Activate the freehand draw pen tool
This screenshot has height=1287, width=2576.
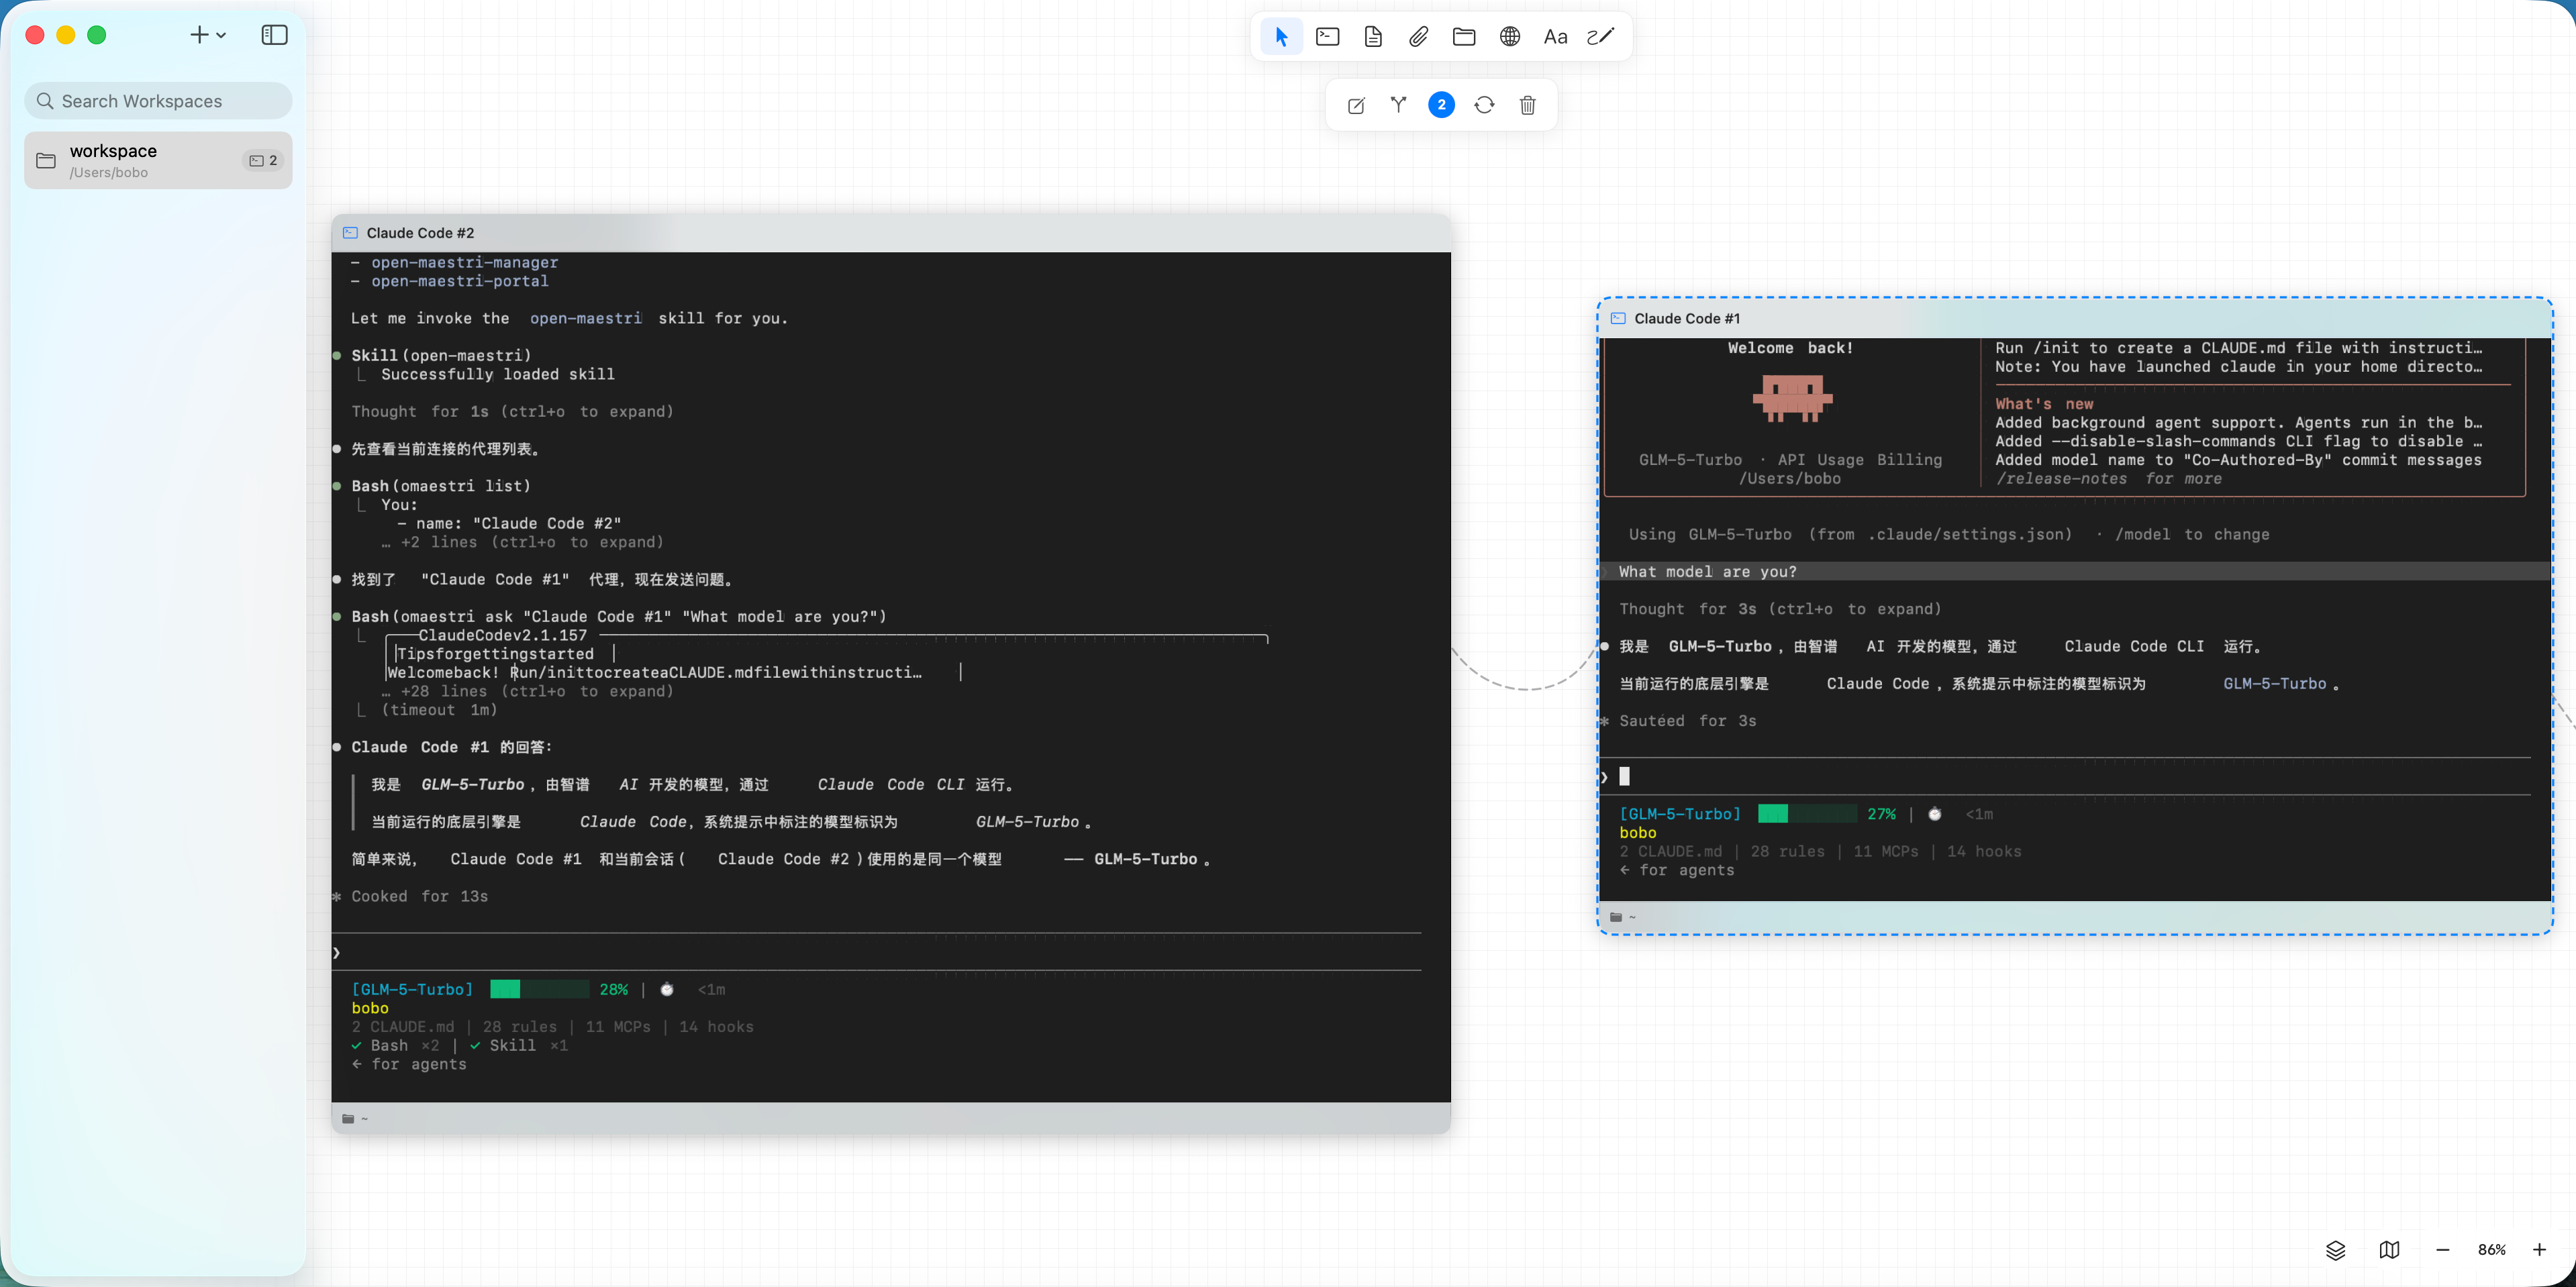(1601, 37)
